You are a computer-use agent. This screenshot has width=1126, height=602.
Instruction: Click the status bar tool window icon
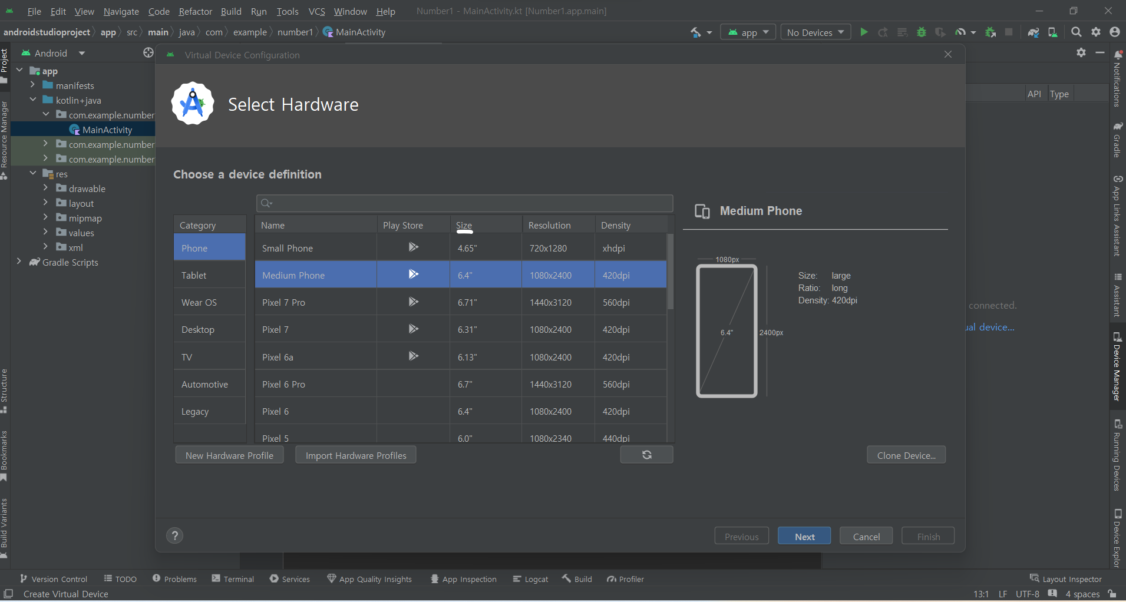[8, 594]
